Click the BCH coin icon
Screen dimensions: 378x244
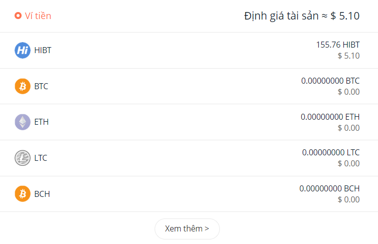(x=23, y=193)
